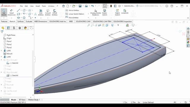Screen dimensions: 190x107
Task: Toggle the Select cursor tool
Action: coord(105,6)
